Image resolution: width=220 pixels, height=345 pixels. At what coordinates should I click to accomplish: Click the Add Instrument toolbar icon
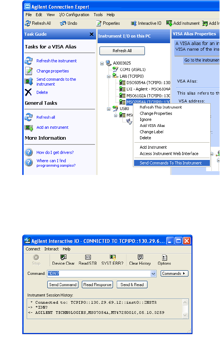click(x=169, y=23)
